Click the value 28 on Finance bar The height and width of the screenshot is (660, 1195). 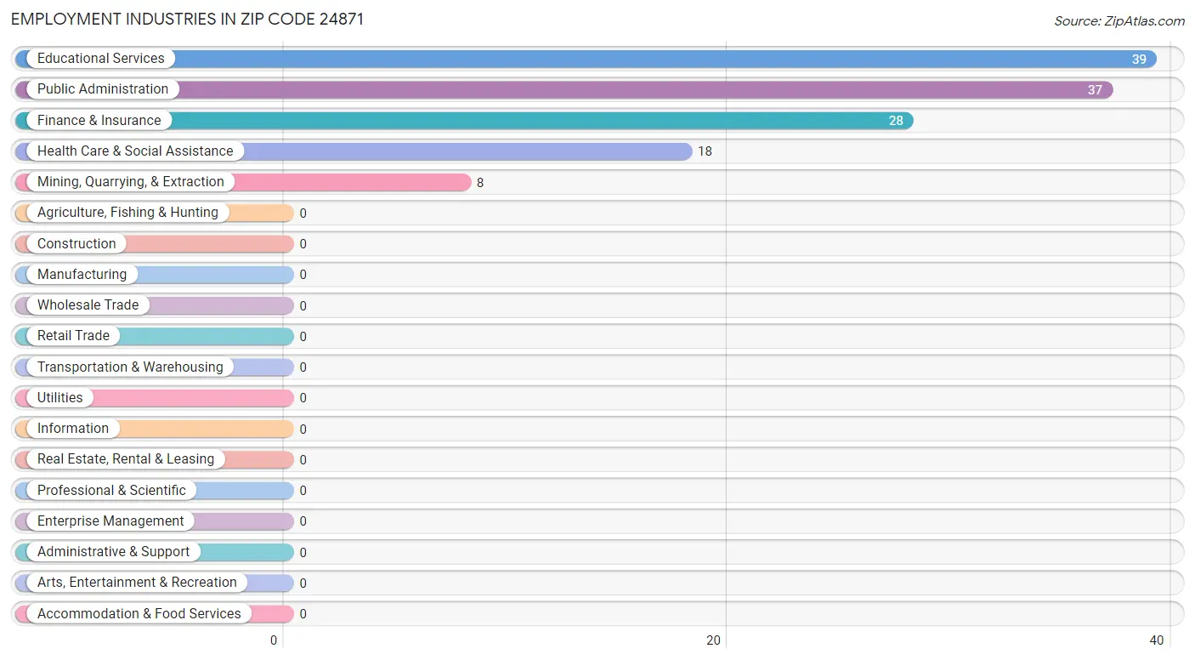tap(896, 121)
